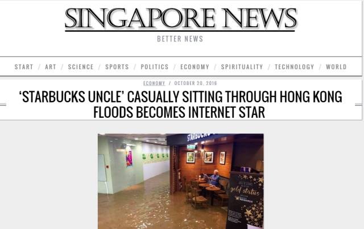The width and height of the screenshot is (364, 229).
Task: Click the right dash beside headline
Action: click(358, 105)
